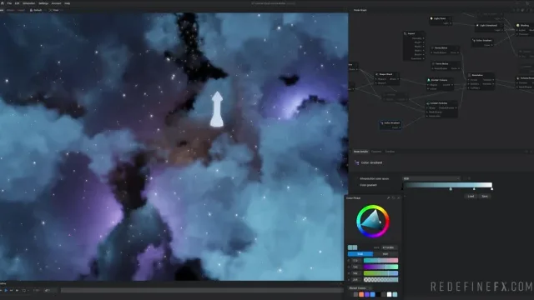This screenshot has width=534, height=300.
Task: Click the play button in timeline
Action: tap(6, 291)
